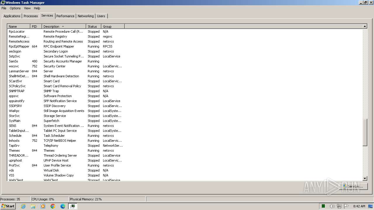Switch to the Applications tab

click(x=12, y=16)
